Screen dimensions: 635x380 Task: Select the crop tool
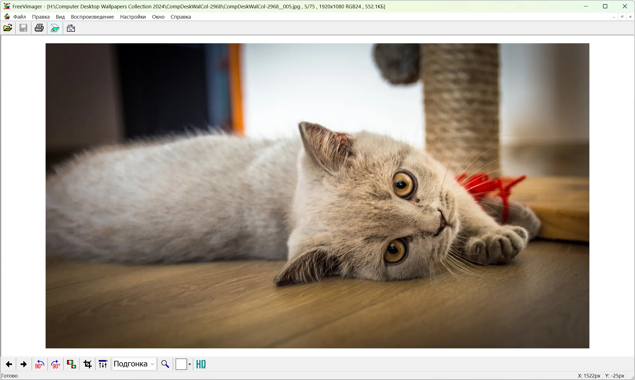pos(88,364)
